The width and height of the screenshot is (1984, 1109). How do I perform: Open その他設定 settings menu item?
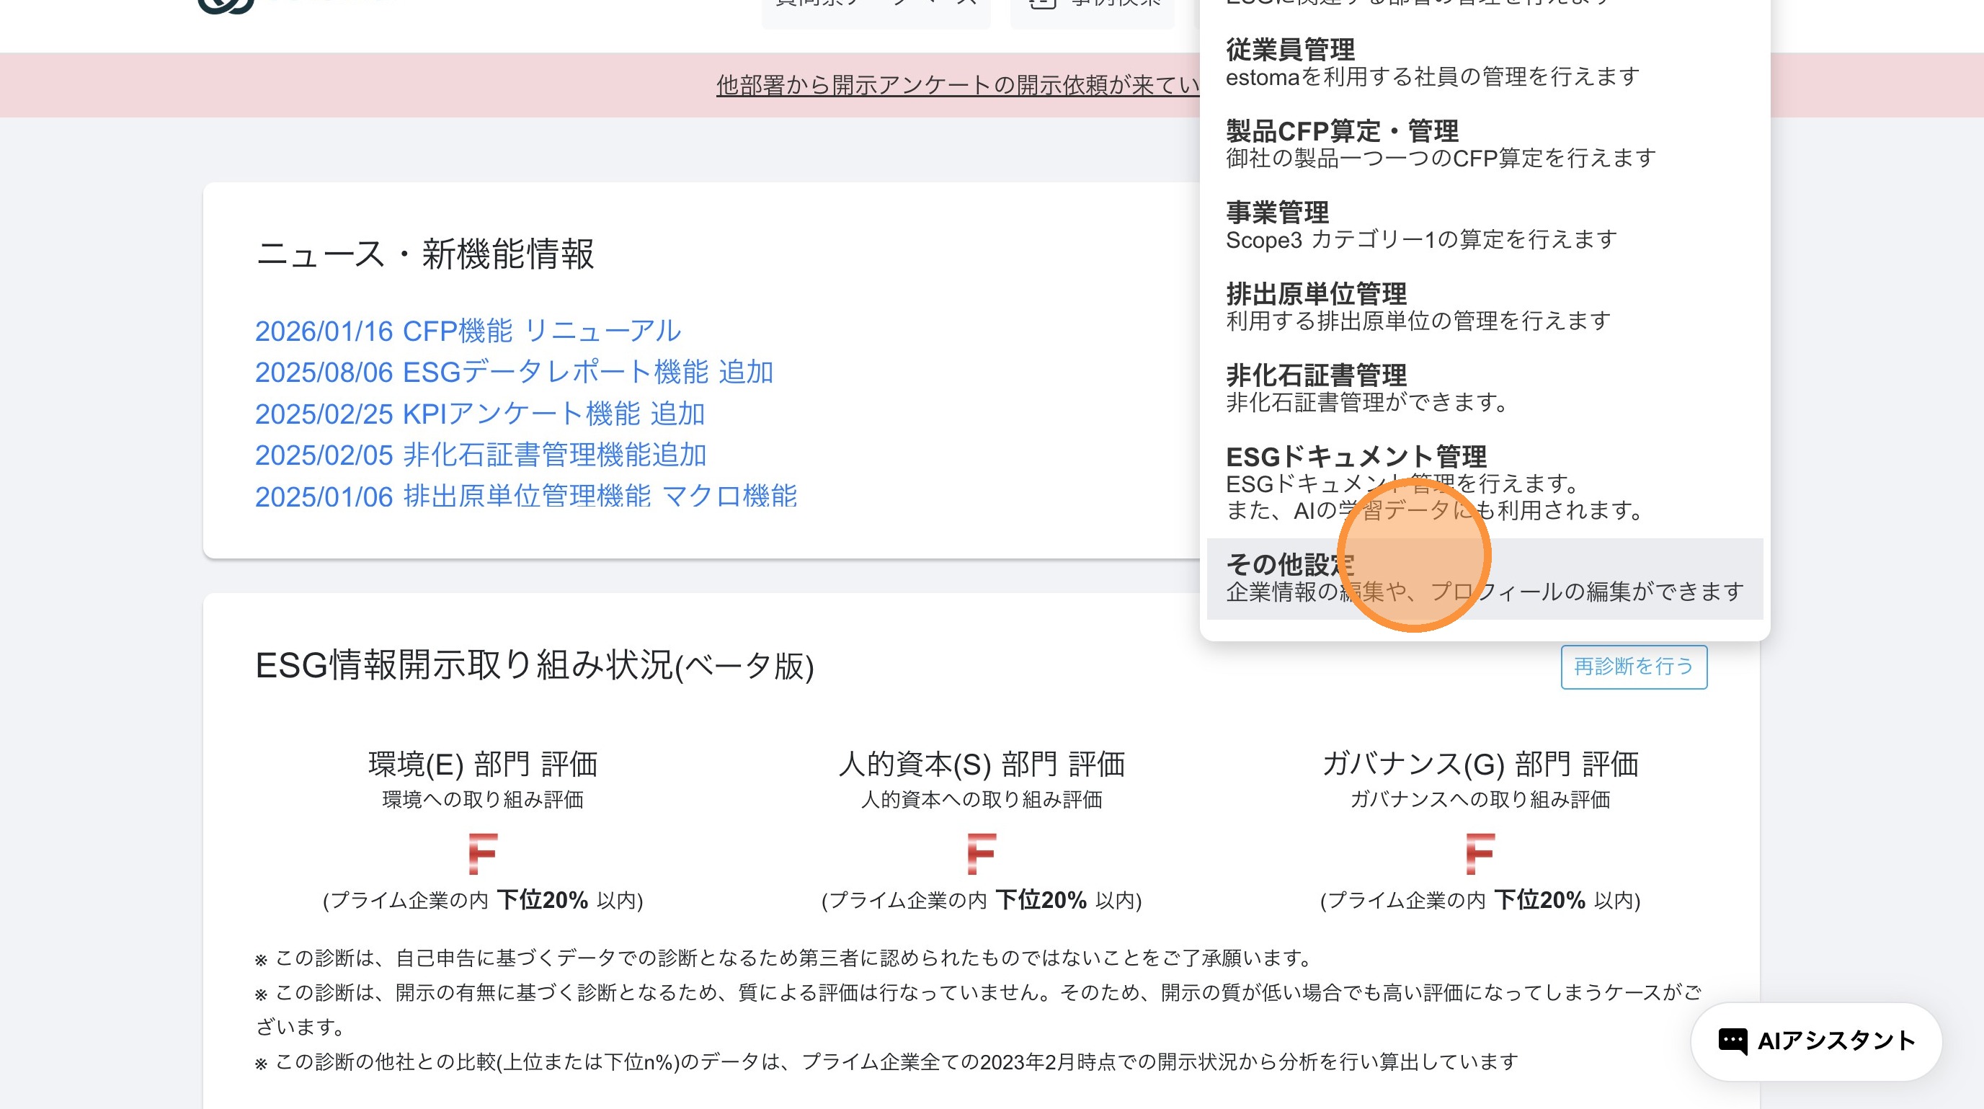coord(1484,579)
